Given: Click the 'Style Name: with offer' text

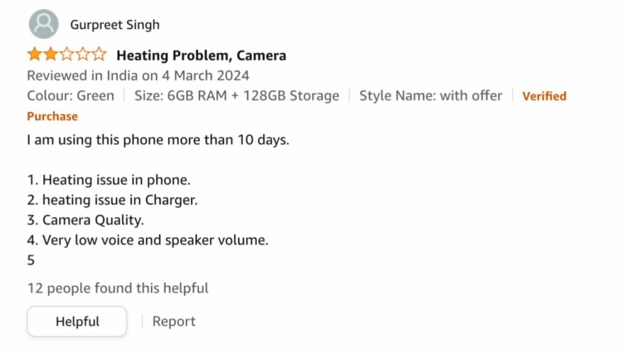Looking at the screenshot, I should [430, 96].
